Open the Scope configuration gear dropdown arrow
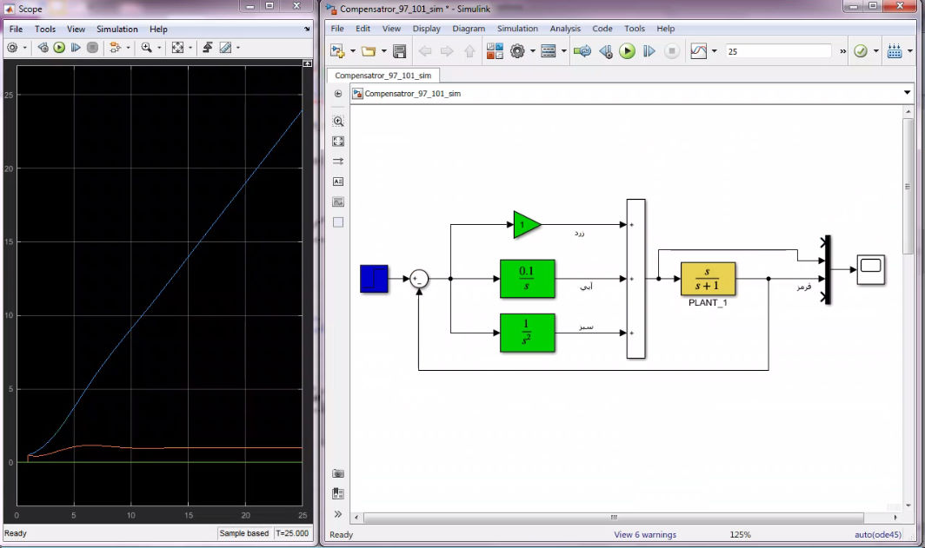Image resolution: width=925 pixels, height=548 pixels. point(24,48)
